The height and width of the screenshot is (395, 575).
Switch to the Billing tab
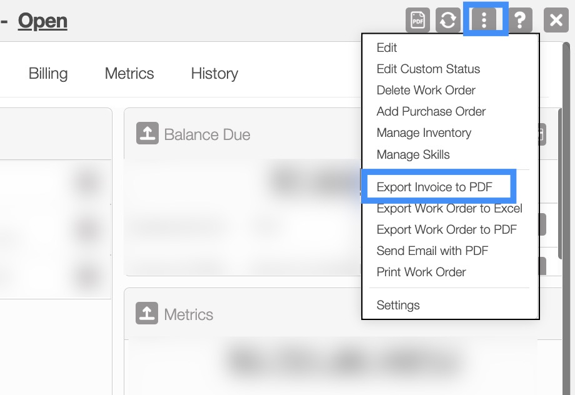(x=48, y=73)
